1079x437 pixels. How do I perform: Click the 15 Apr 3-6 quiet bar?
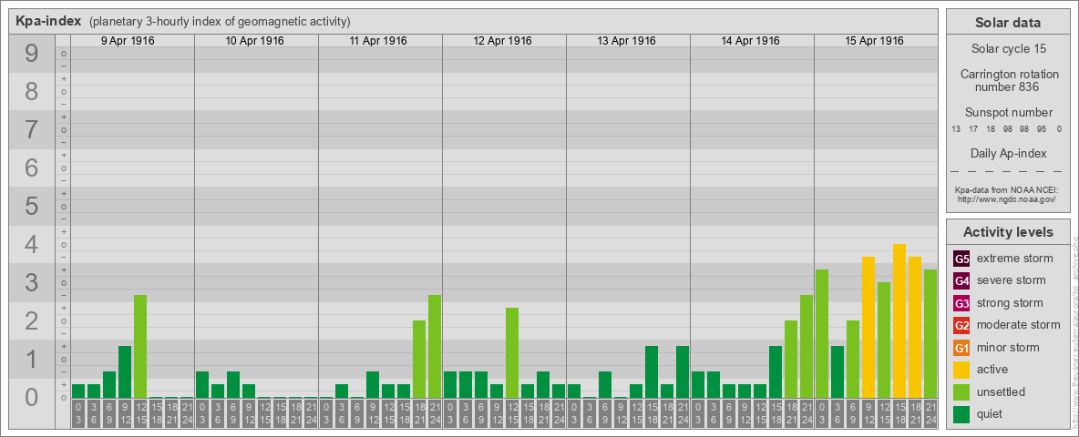837,371
